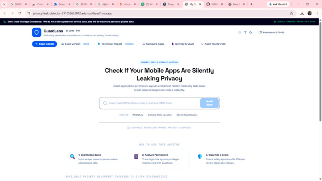Open the Chrome profile avatar

(310, 13)
